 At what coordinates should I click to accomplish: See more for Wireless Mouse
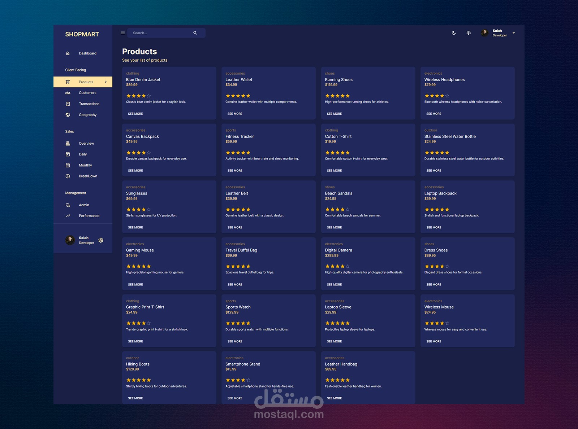pyautogui.click(x=433, y=341)
